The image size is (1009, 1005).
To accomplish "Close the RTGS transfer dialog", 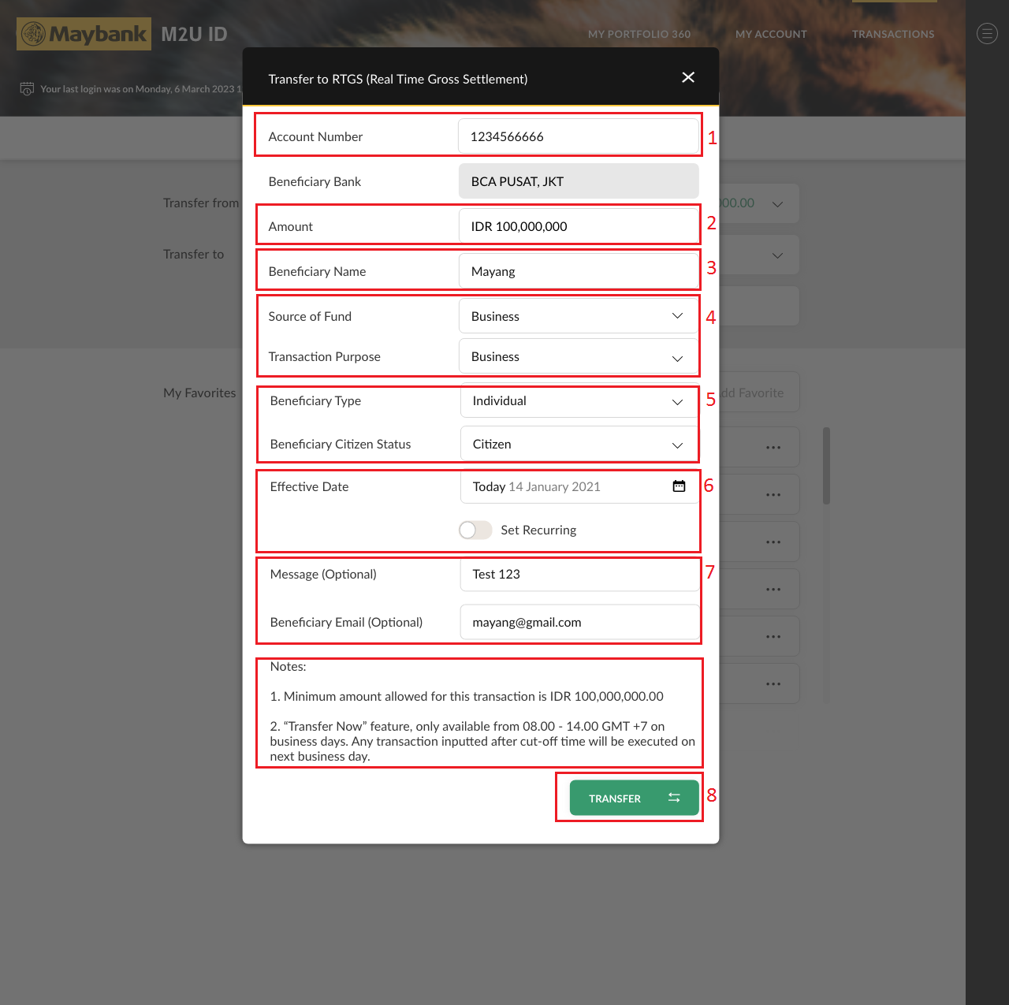I will [688, 77].
